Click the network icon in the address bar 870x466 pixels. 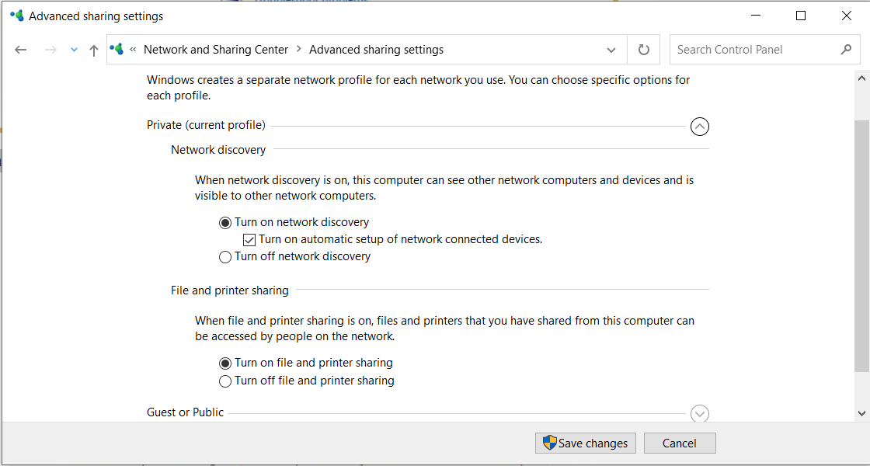pos(117,50)
